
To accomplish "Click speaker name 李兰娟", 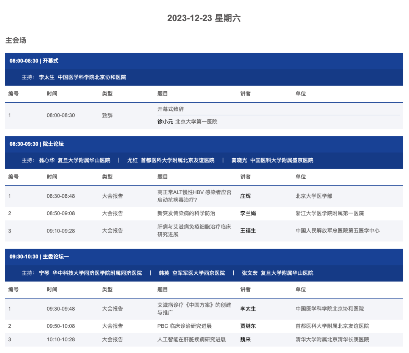I will 248,213.
